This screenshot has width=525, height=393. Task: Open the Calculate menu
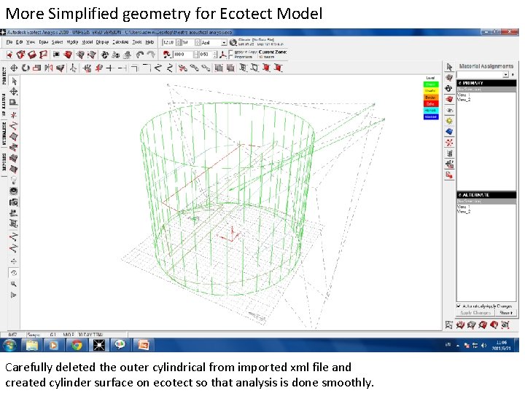(120, 42)
